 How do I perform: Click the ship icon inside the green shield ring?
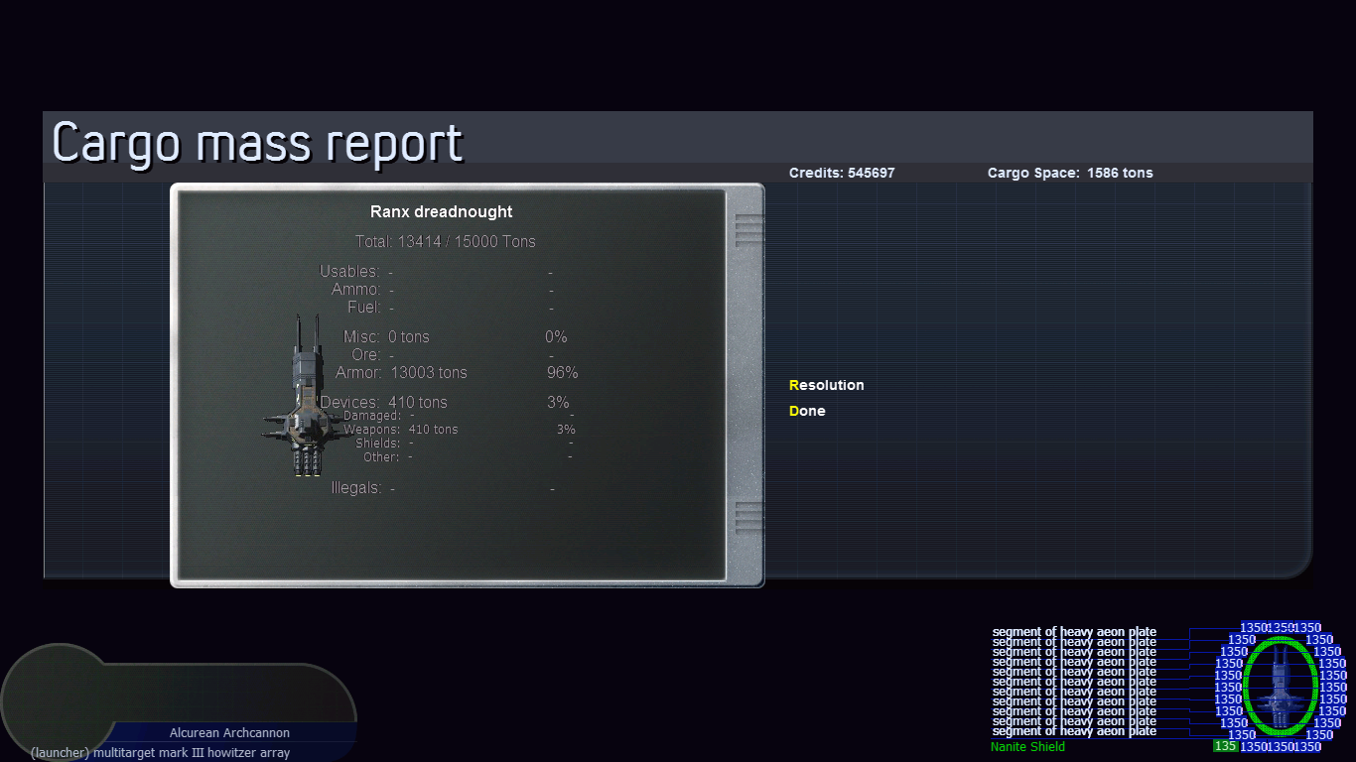(1281, 688)
